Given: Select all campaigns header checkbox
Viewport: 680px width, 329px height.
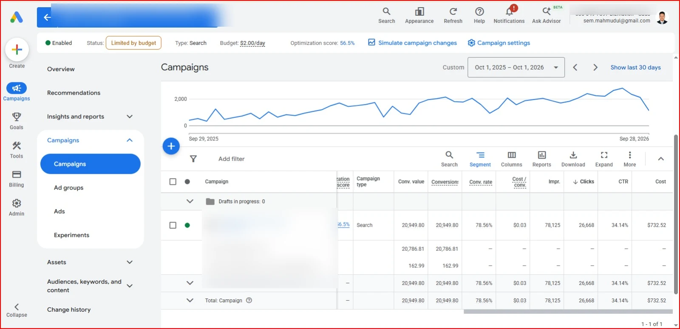Looking at the screenshot, I should tap(173, 181).
